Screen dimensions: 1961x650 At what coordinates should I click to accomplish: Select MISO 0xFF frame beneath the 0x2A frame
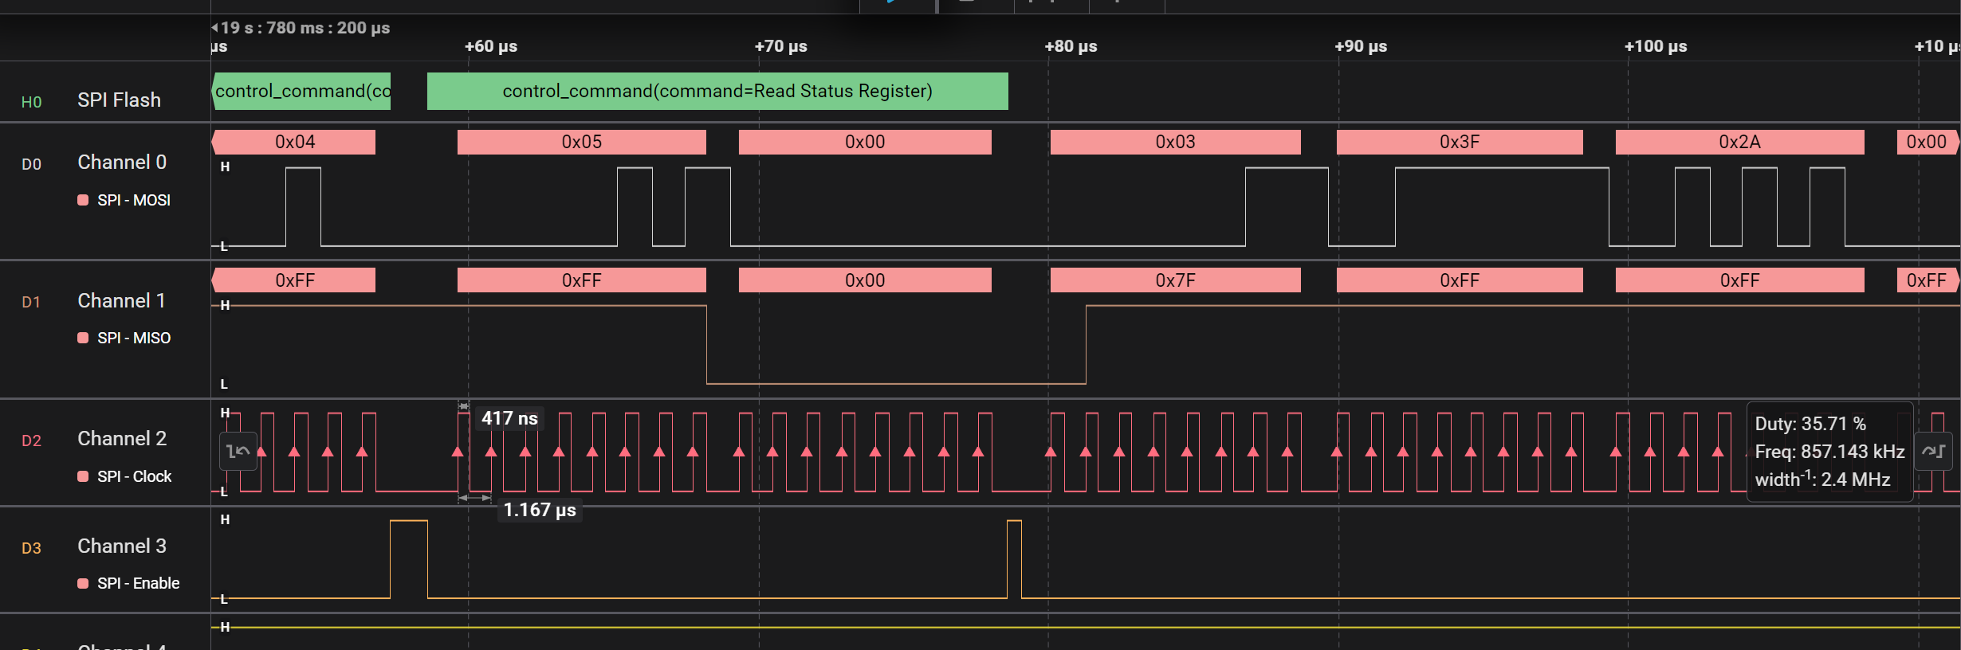click(1739, 280)
